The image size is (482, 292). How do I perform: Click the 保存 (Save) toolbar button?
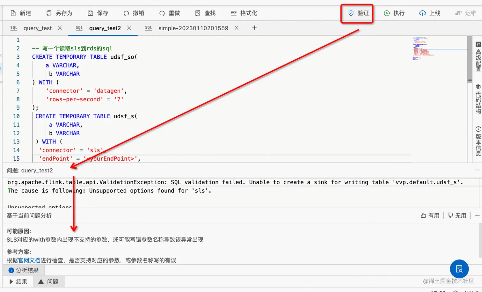(98, 13)
